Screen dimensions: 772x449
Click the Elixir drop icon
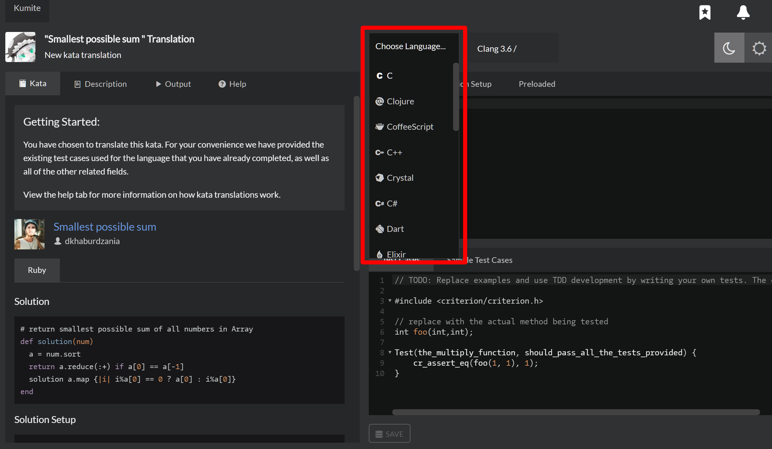pyautogui.click(x=379, y=254)
